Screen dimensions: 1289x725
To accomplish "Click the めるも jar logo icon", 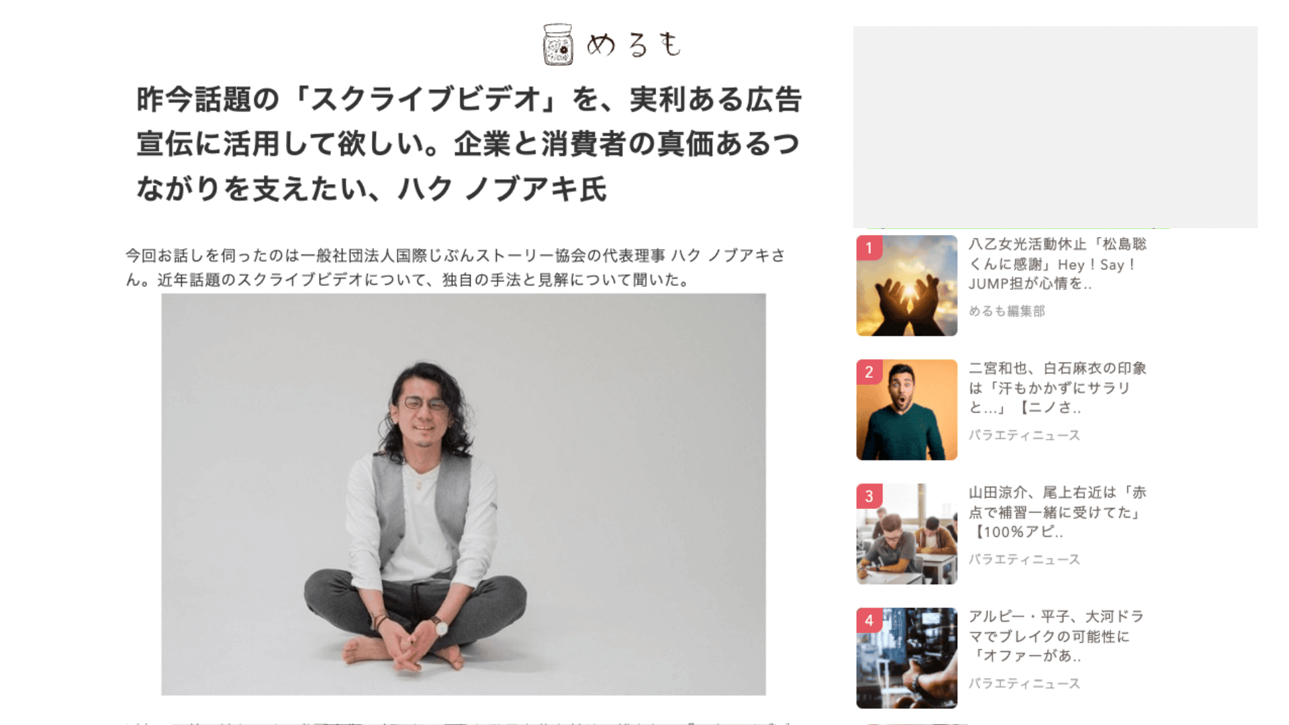I will pyautogui.click(x=557, y=44).
